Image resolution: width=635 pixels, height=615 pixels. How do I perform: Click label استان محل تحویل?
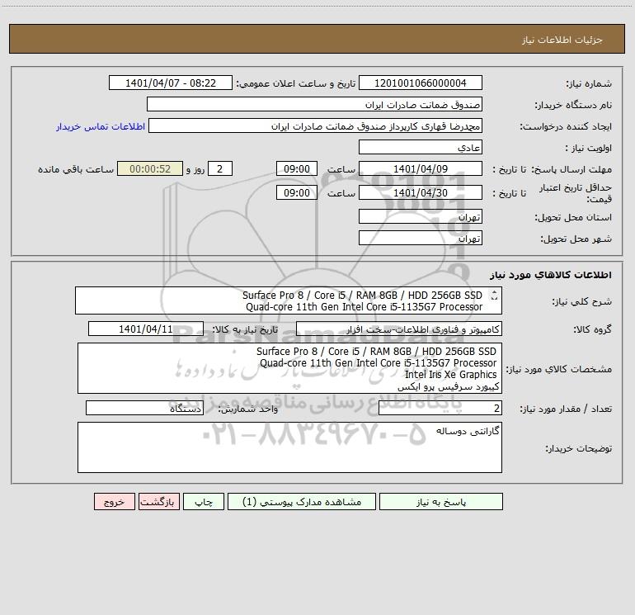pos(573,217)
